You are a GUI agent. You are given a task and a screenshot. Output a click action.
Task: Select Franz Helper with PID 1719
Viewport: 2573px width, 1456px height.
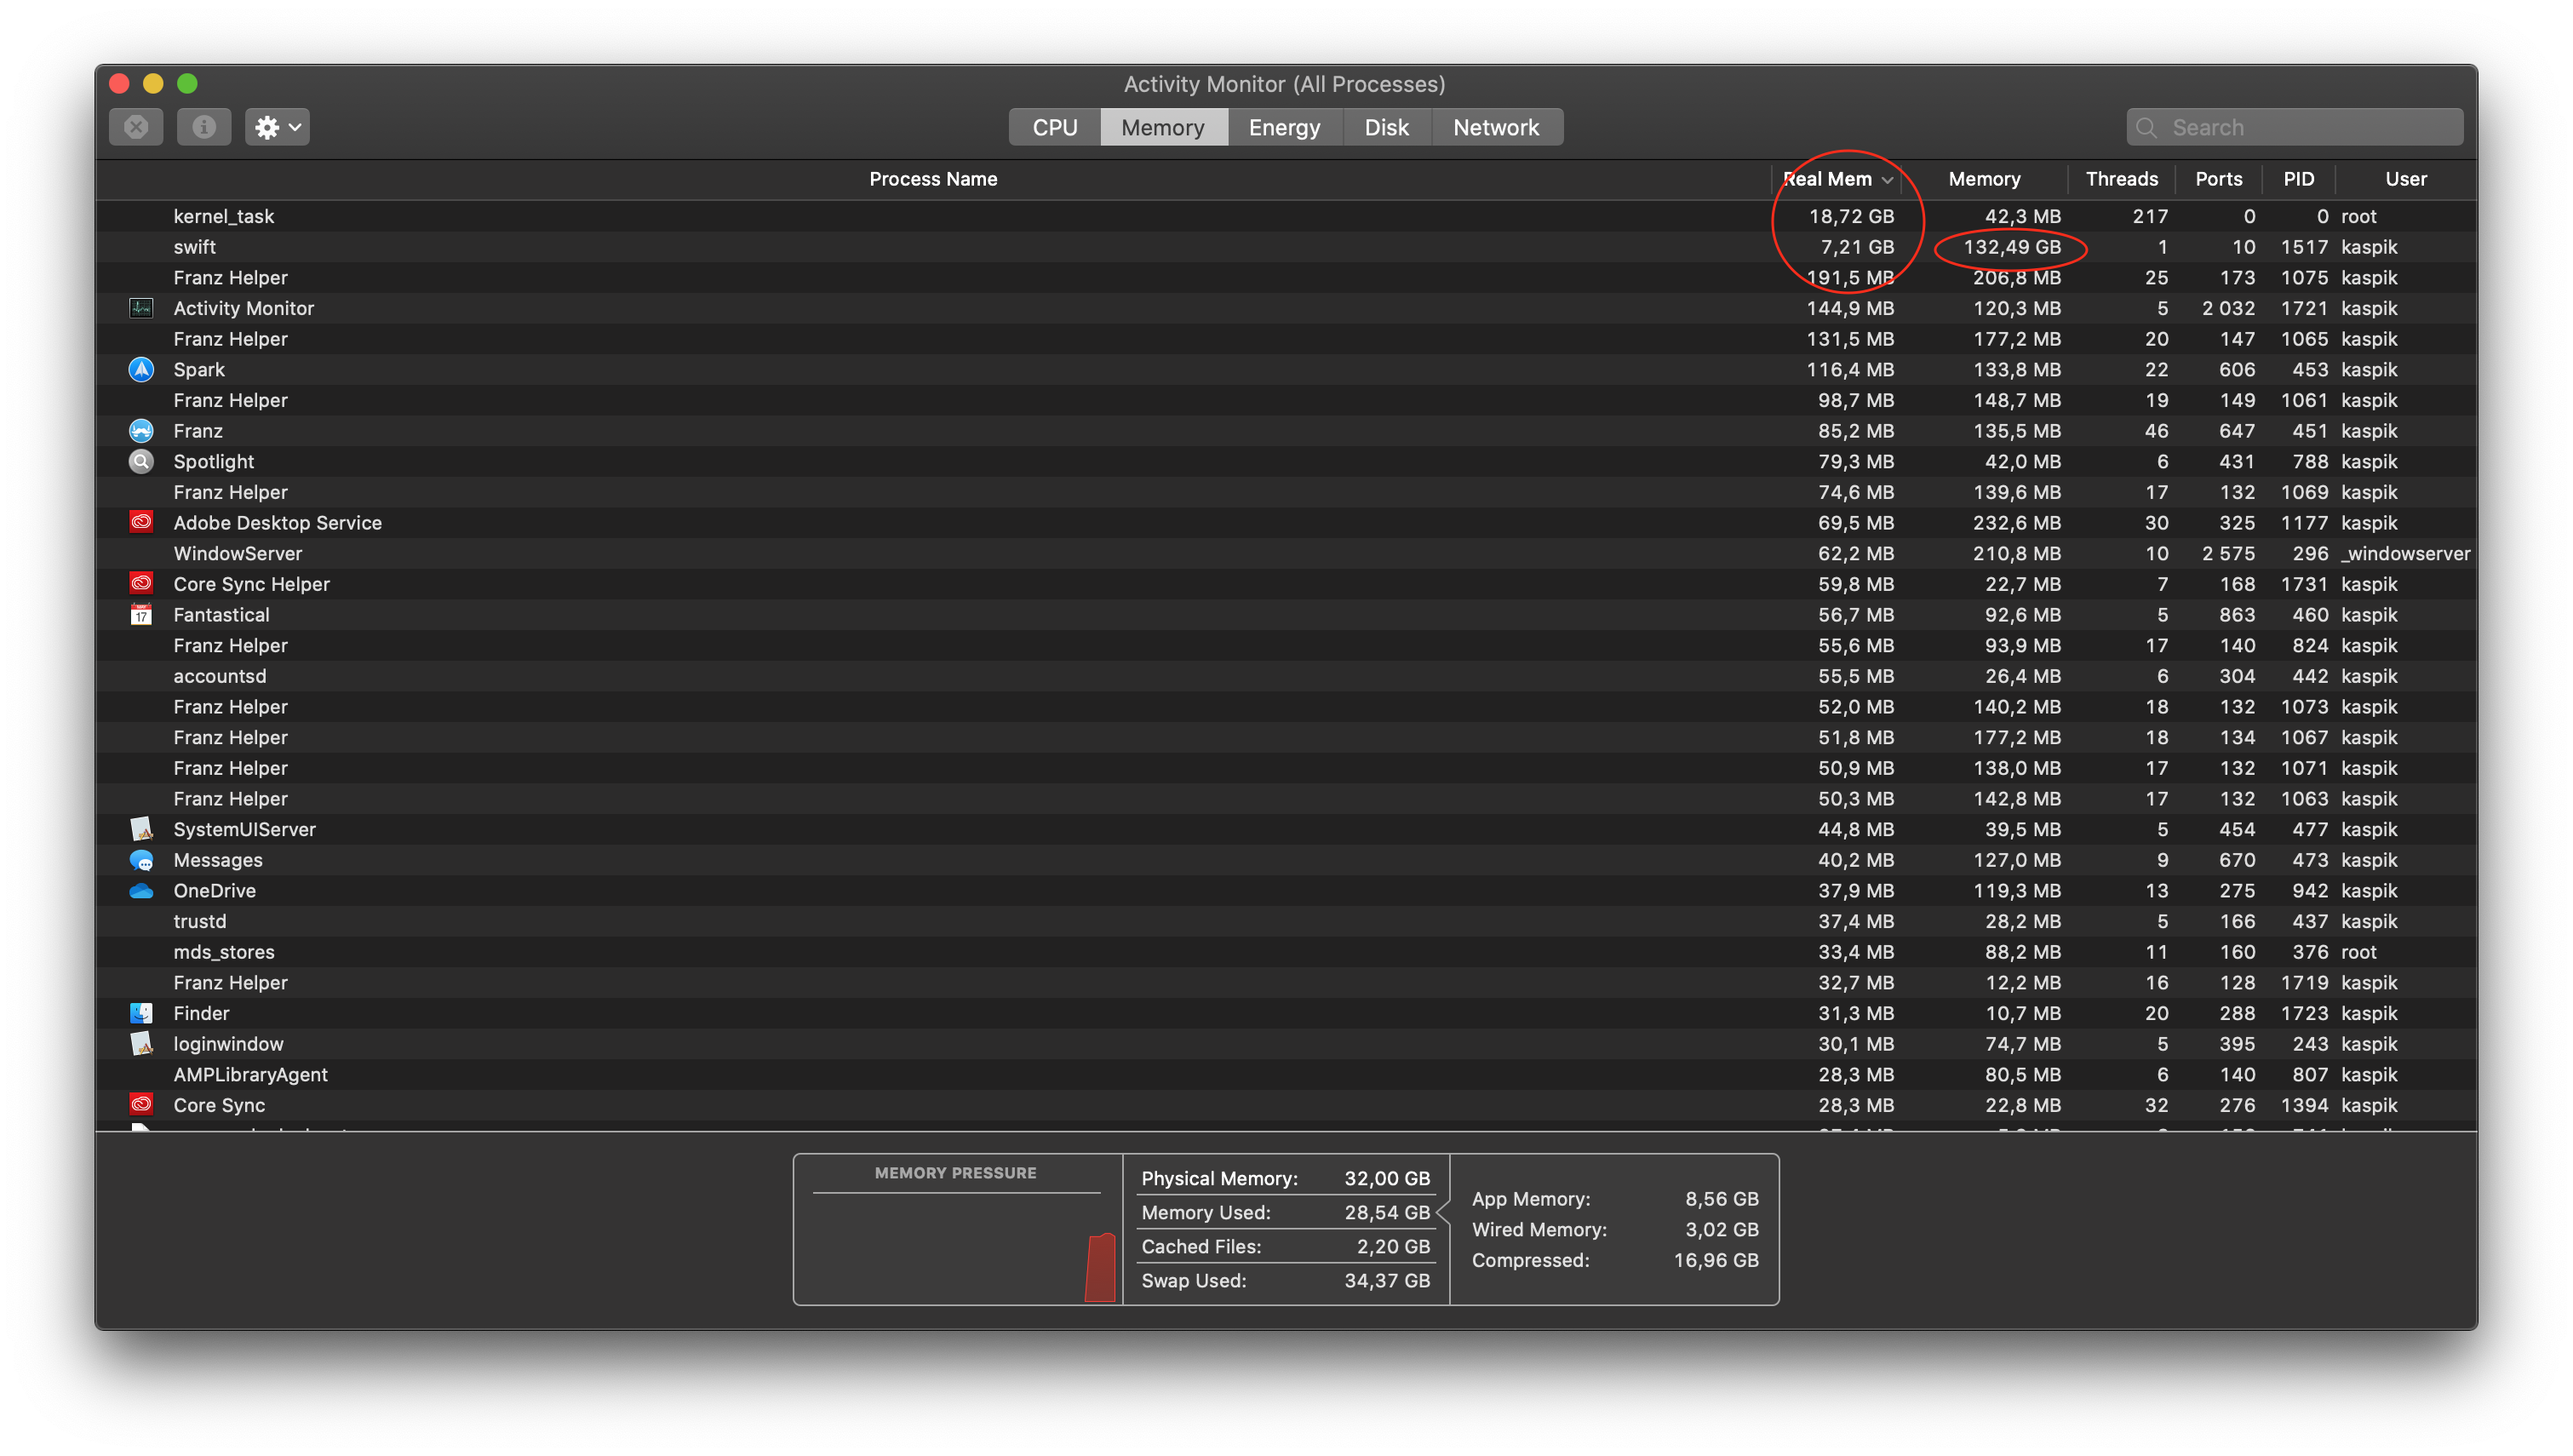pos(1286,982)
